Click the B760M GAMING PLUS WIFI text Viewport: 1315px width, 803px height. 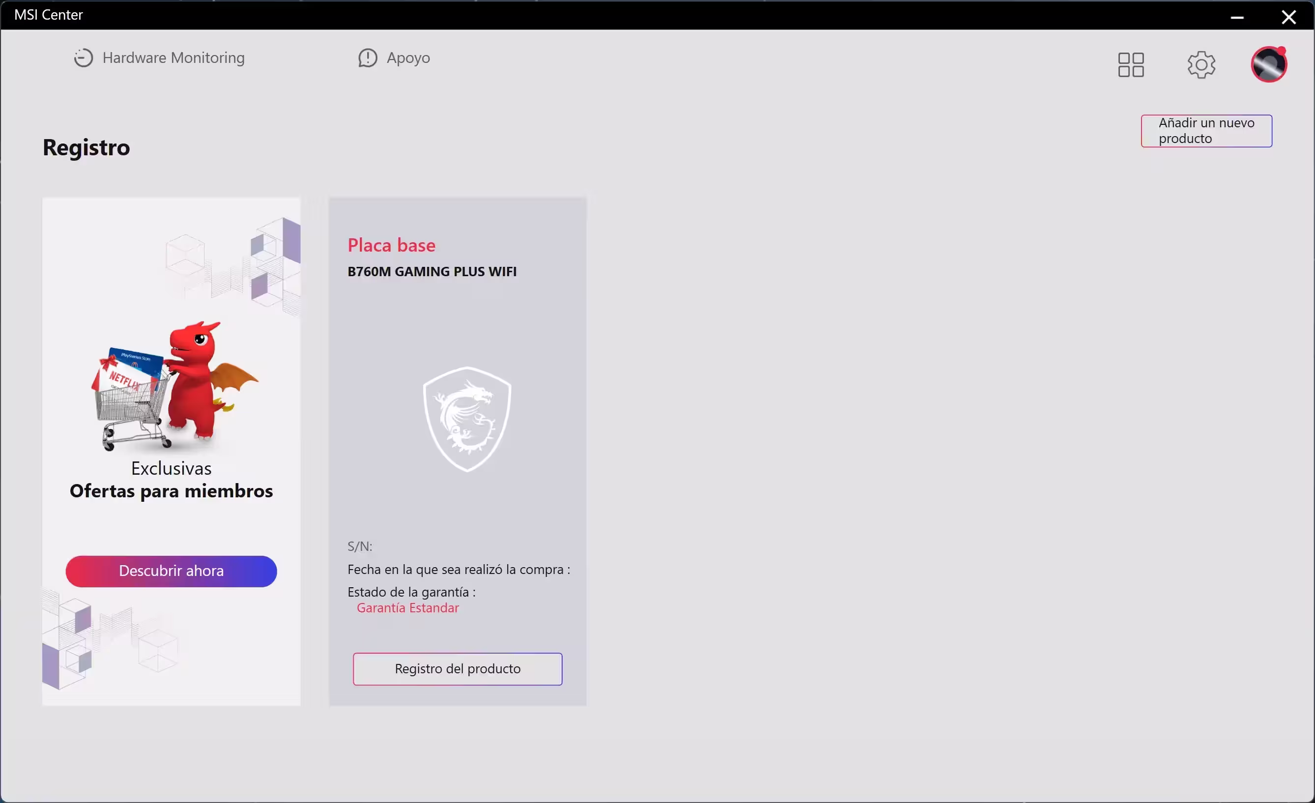(432, 271)
